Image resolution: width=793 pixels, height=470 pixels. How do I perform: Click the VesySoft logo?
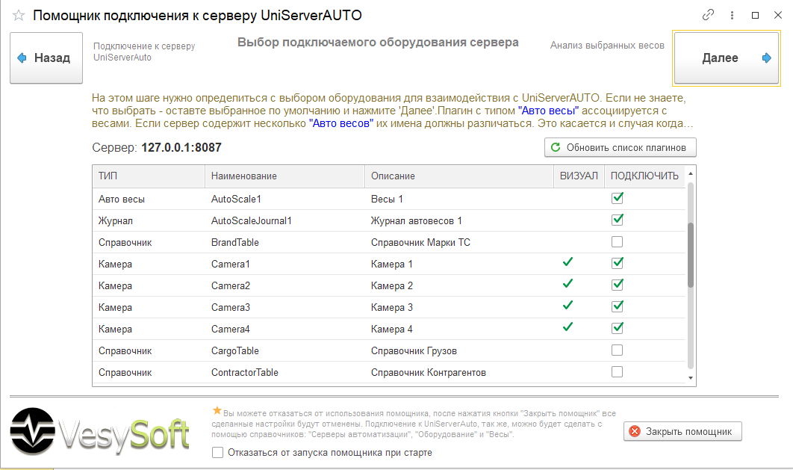[x=100, y=431]
